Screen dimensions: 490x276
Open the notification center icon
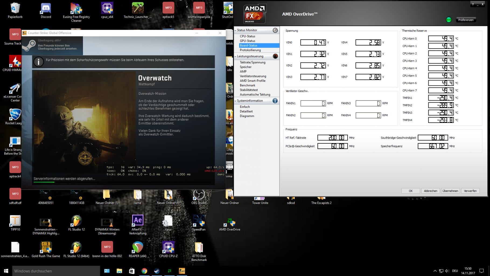tap(482, 271)
